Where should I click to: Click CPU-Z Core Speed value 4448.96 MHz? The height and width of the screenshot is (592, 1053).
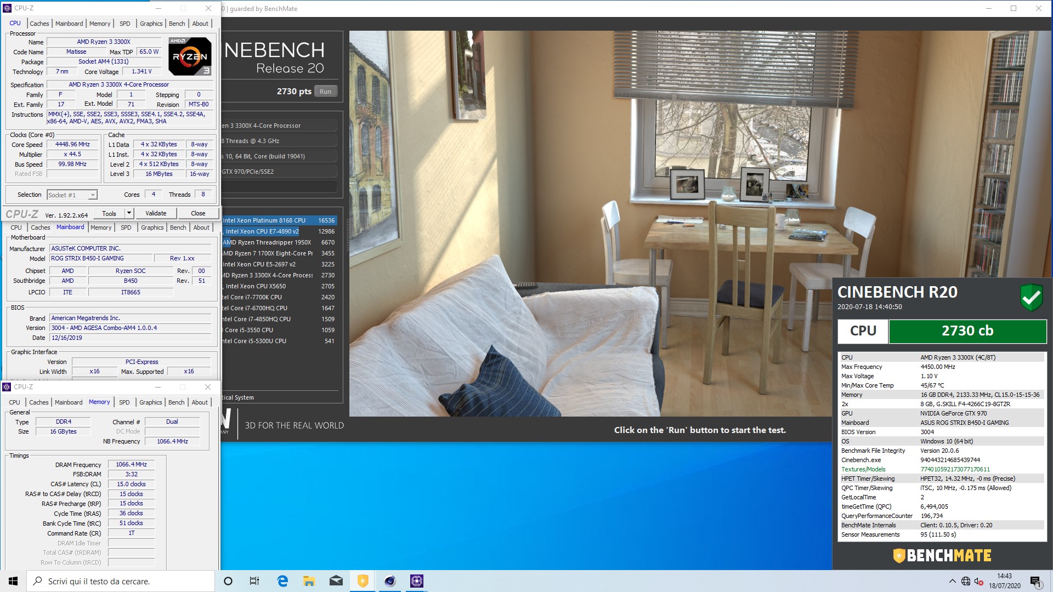(72, 145)
